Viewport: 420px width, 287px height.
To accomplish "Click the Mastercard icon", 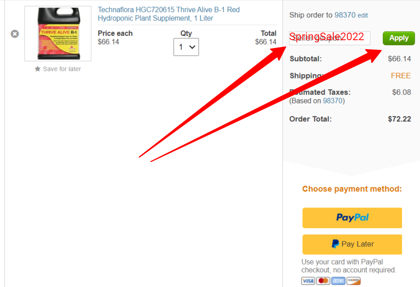I will 323,281.
